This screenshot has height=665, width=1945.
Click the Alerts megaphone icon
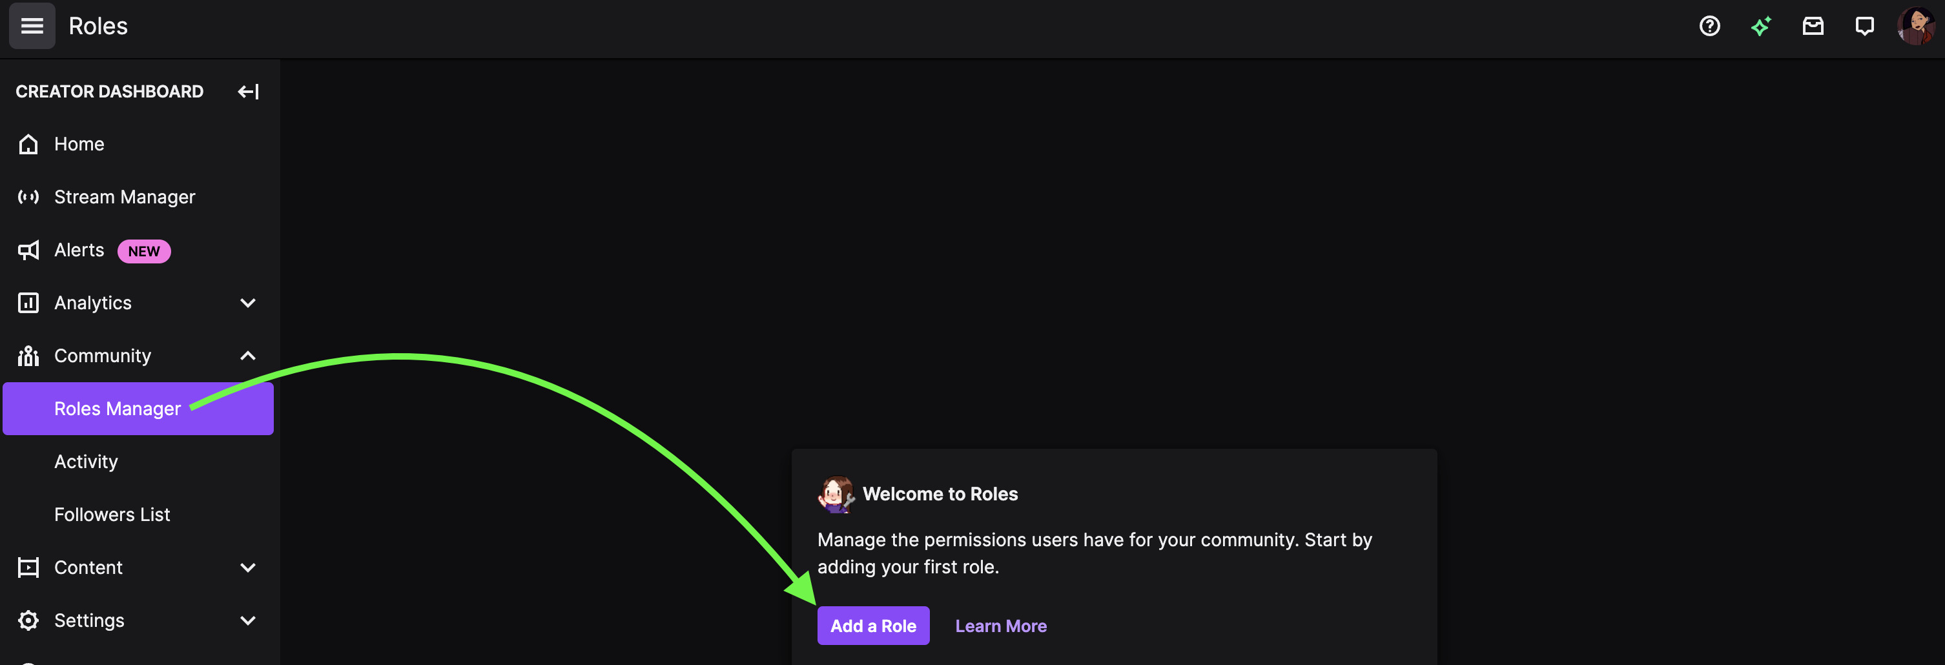click(28, 251)
